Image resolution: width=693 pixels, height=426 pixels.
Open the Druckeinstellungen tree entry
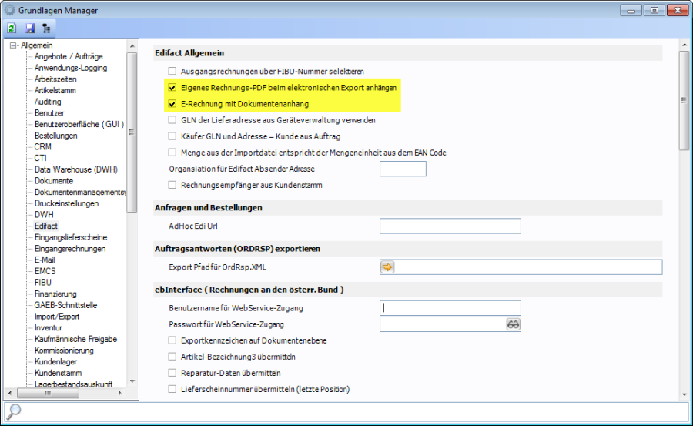coord(66,203)
